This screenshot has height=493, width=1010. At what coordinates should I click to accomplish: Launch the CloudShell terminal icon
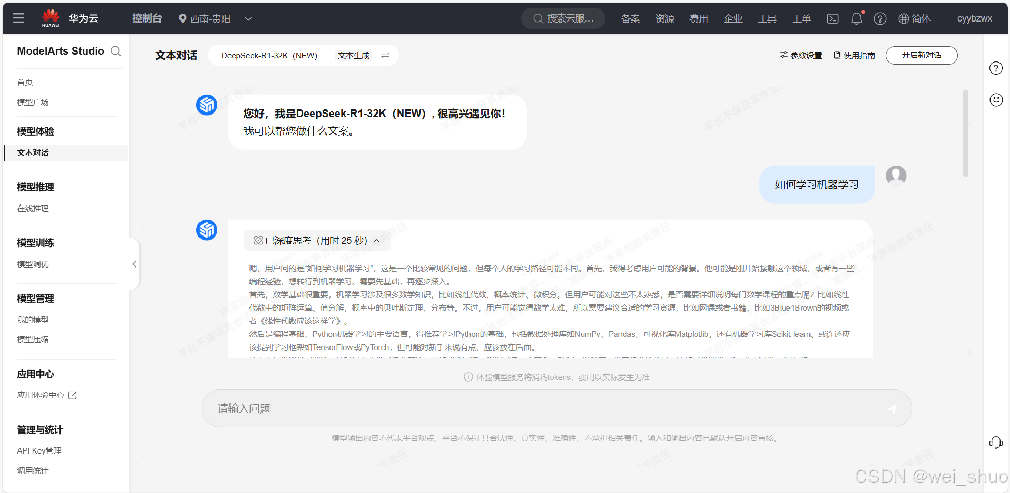pyautogui.click(x=833, y=19)
